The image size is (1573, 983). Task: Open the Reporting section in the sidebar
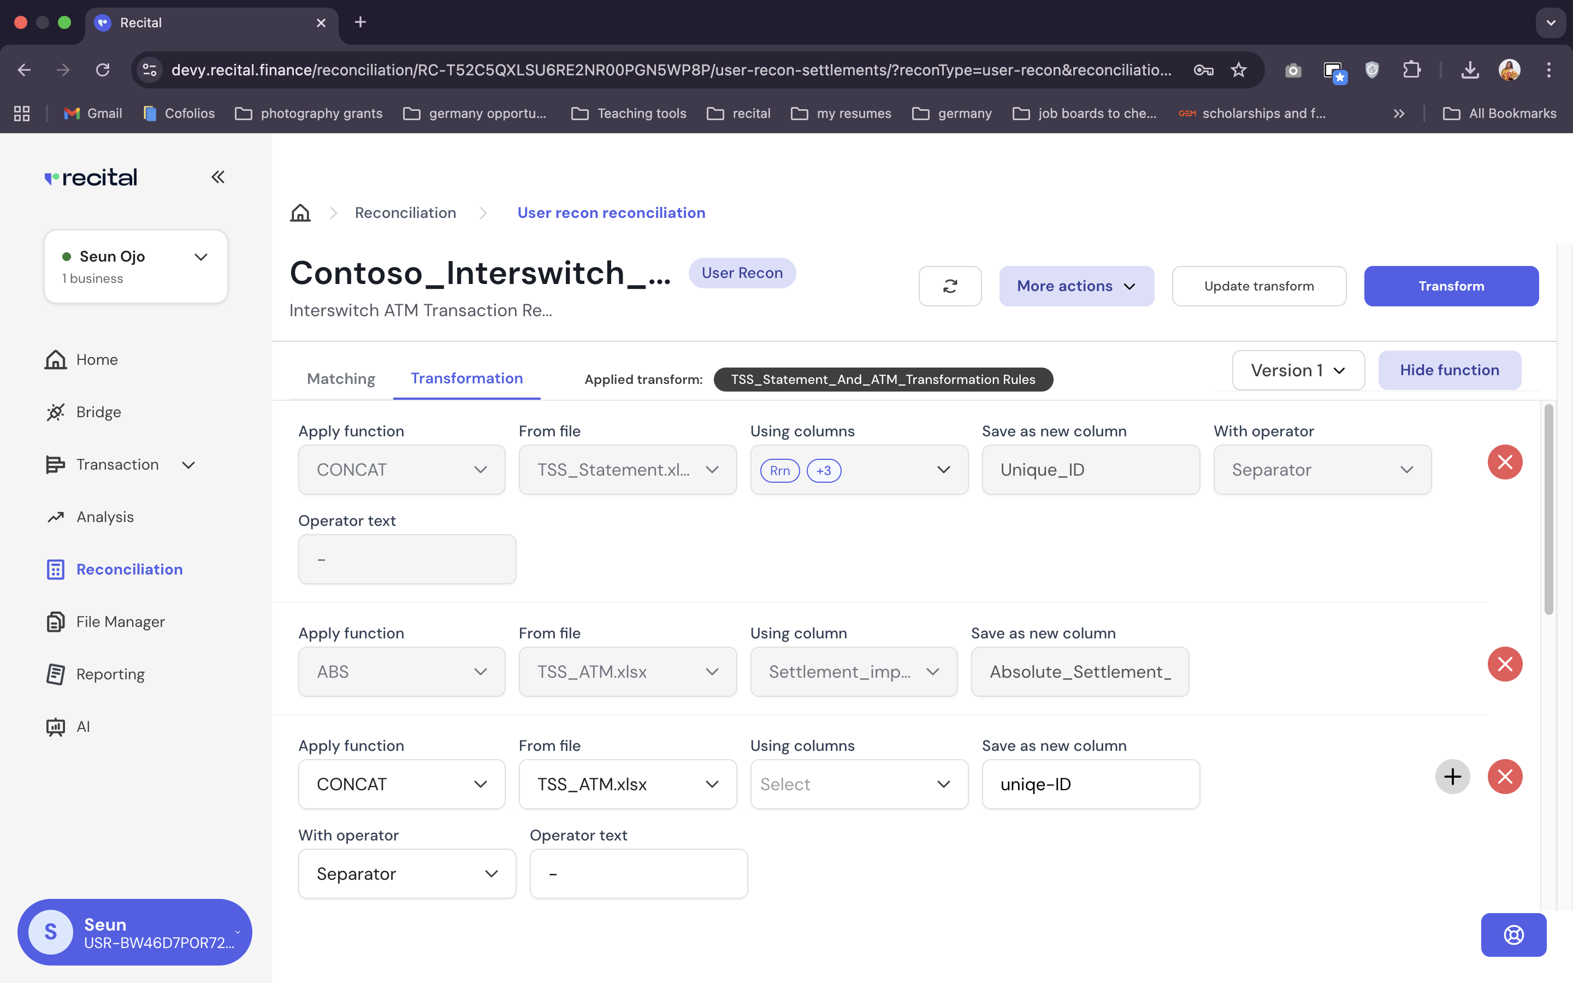[x=110, y=674]
